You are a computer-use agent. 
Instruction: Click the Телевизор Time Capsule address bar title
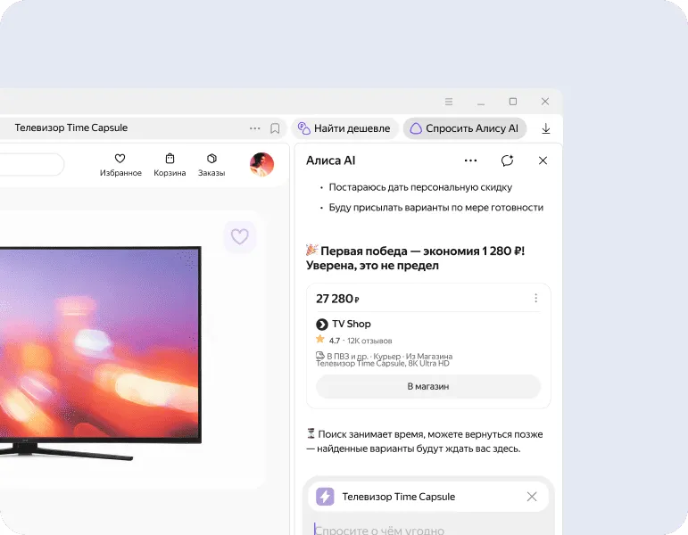click(x=71, y=128)
